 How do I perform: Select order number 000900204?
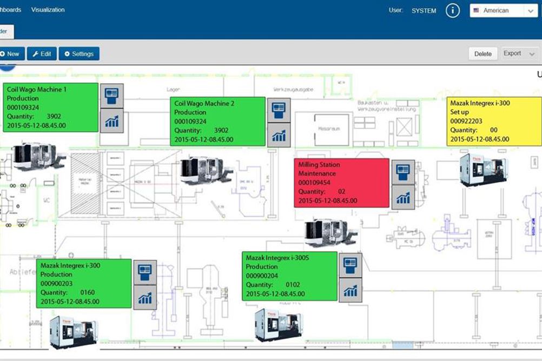click(x=262, y=276)
